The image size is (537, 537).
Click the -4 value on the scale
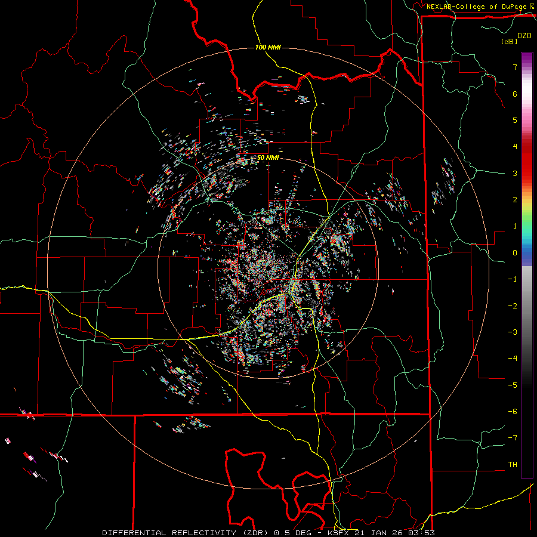pyautogui.click(x=513, y=359)
